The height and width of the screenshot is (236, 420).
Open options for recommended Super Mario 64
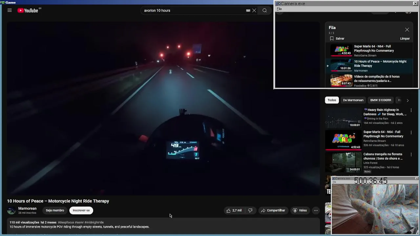tap(411, 132)
